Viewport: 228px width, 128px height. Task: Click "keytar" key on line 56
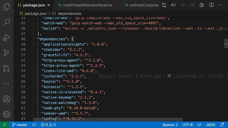point(51,81)
